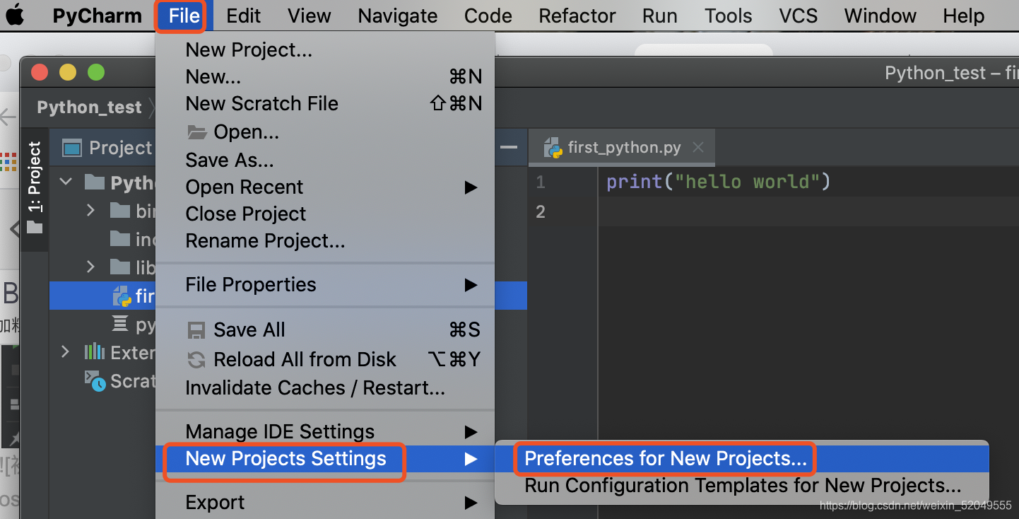Click the hide panel minus icon
1019x519 pixels.
click(x=508, y=147)
